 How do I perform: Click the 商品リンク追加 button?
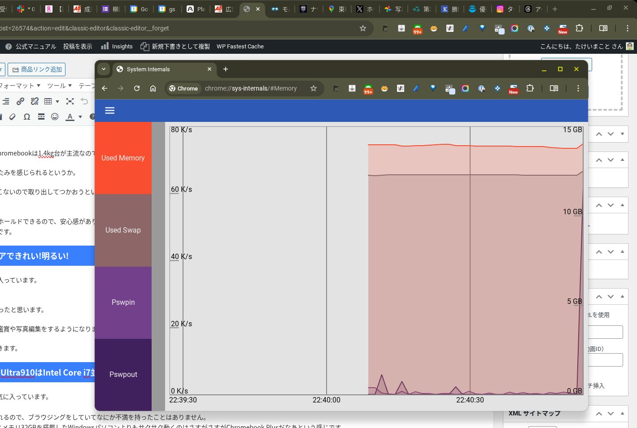[37, 69]
